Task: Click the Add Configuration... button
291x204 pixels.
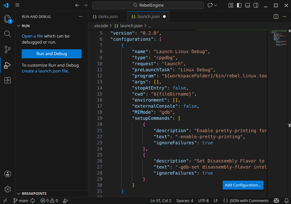Action: (x=243, y=185)
